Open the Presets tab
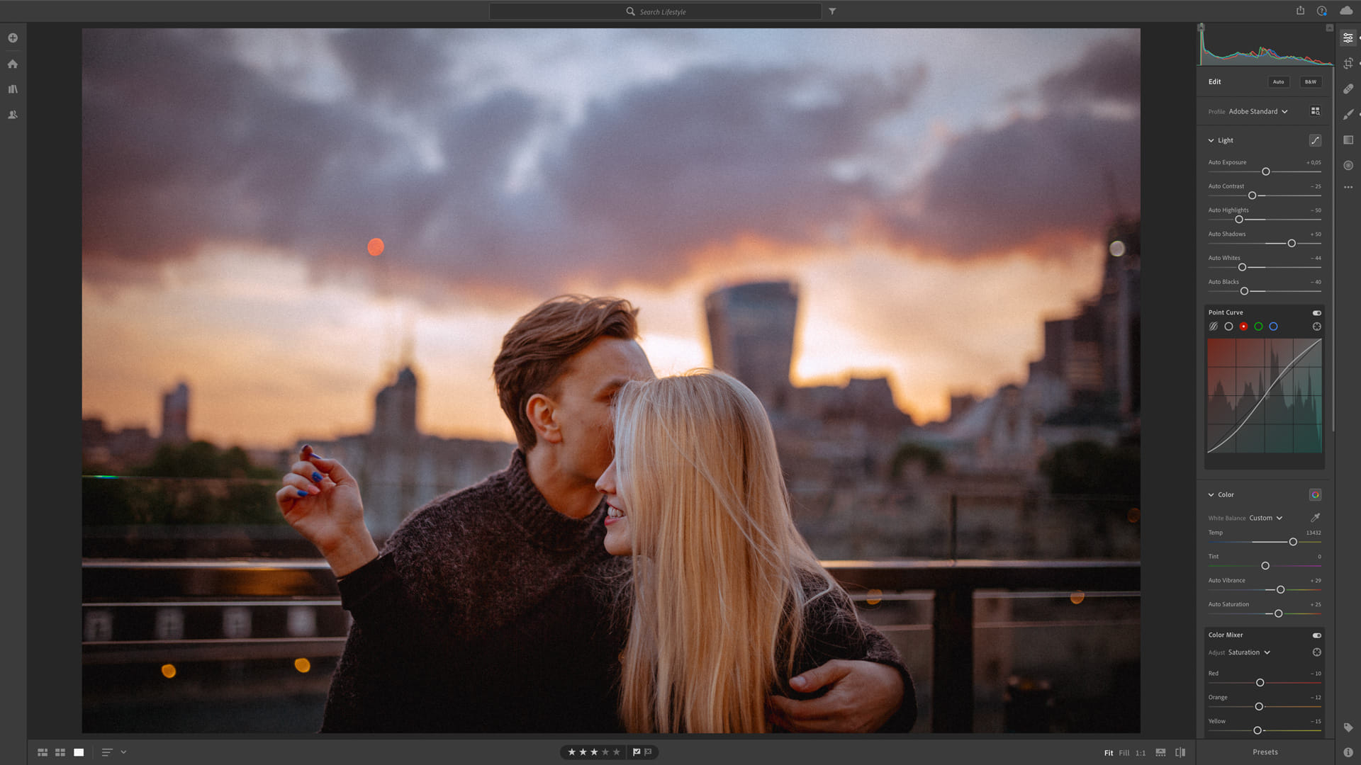This screenshot has width=1361, height=765. [x=1265, y=752]
